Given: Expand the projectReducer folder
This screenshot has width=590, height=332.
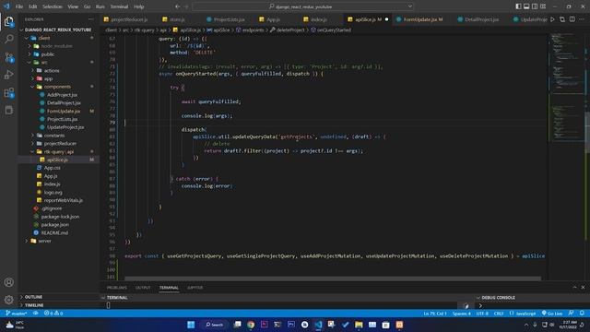Looking at the screenshot, I should 60,144.
